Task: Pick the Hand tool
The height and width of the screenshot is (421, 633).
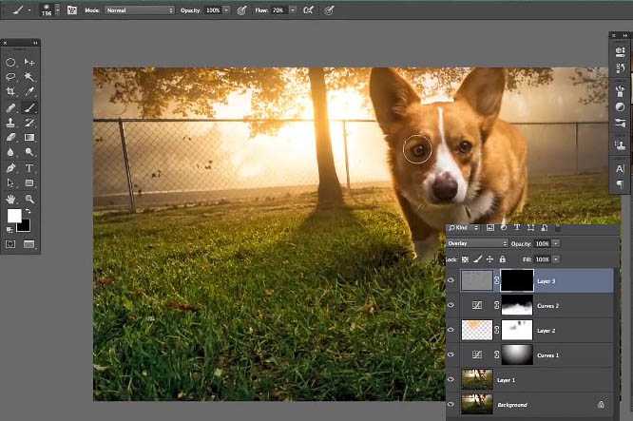Action: [11, 199]
